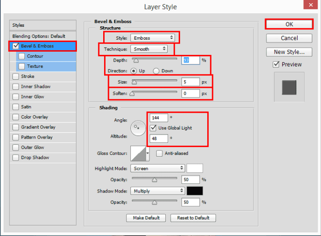
Task: Open the Gloss Contour curve thumbnail
Action: (138, 153)
